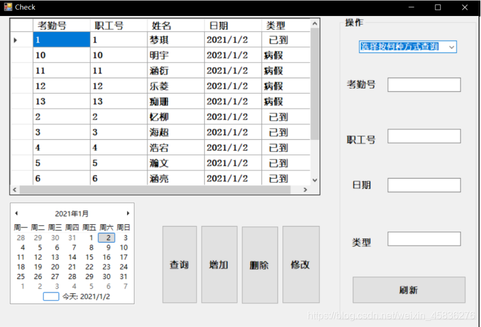
Task: Sort by the 职工号 column header
Action: click(x=119, y=25)
